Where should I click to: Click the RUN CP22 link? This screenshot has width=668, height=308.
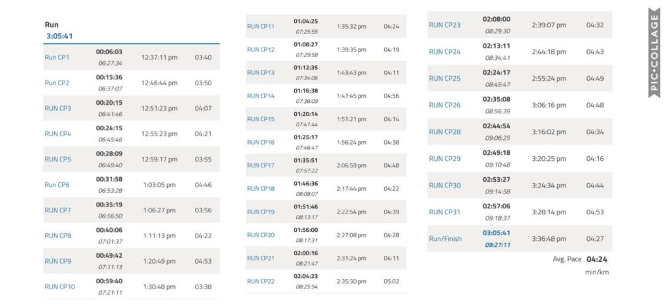(261, 281)
